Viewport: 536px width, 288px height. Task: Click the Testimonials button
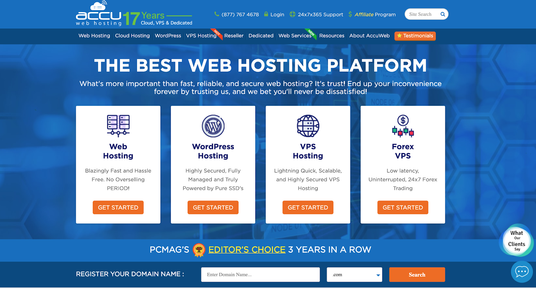(x=415, y=36)
